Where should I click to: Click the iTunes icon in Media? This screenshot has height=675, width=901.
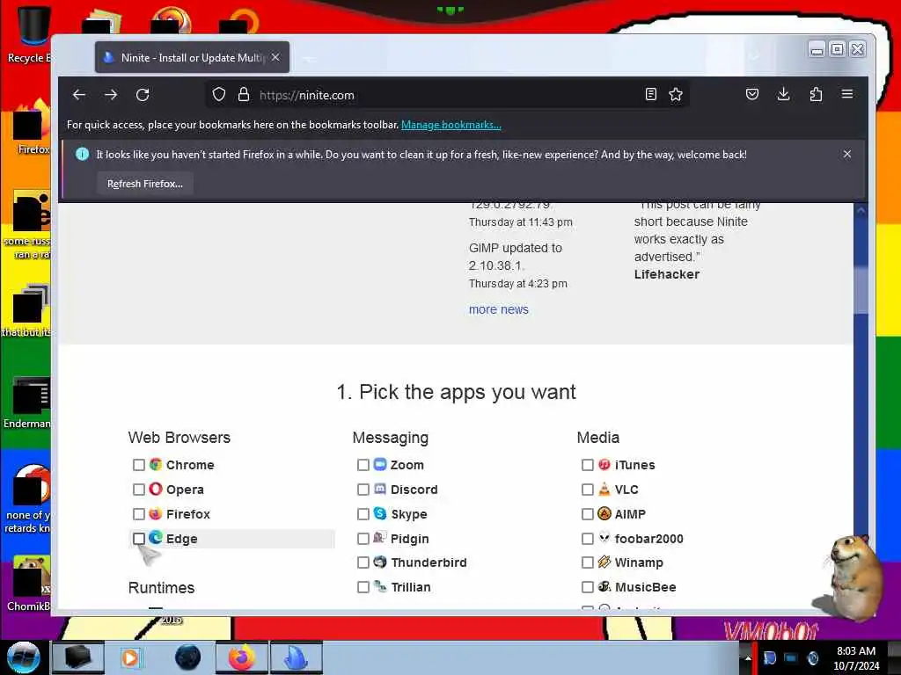point(604,464)
